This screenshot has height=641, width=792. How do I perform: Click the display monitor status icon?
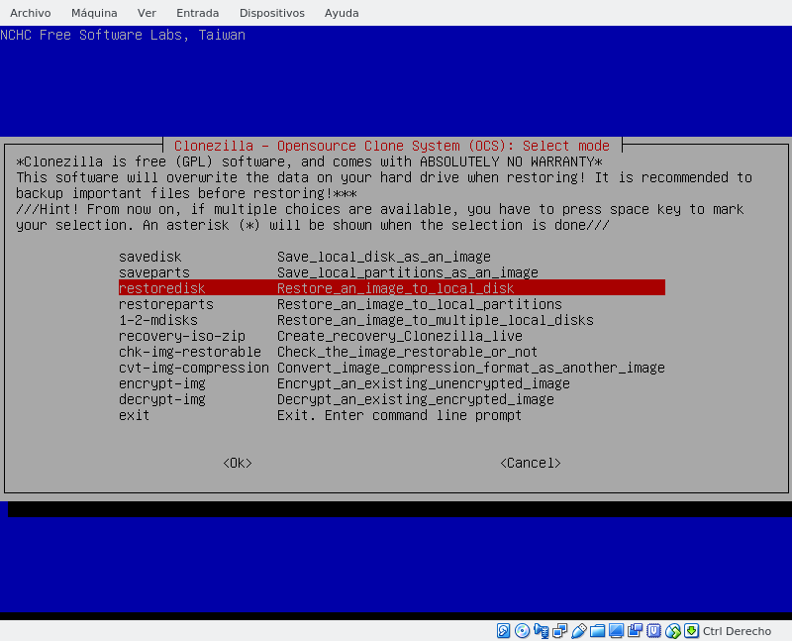pos(616,630)
